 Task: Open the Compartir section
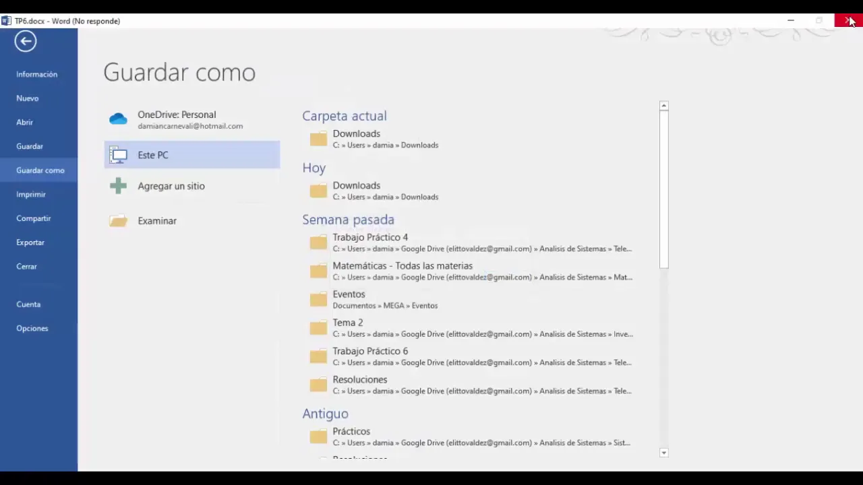(34, 218)
